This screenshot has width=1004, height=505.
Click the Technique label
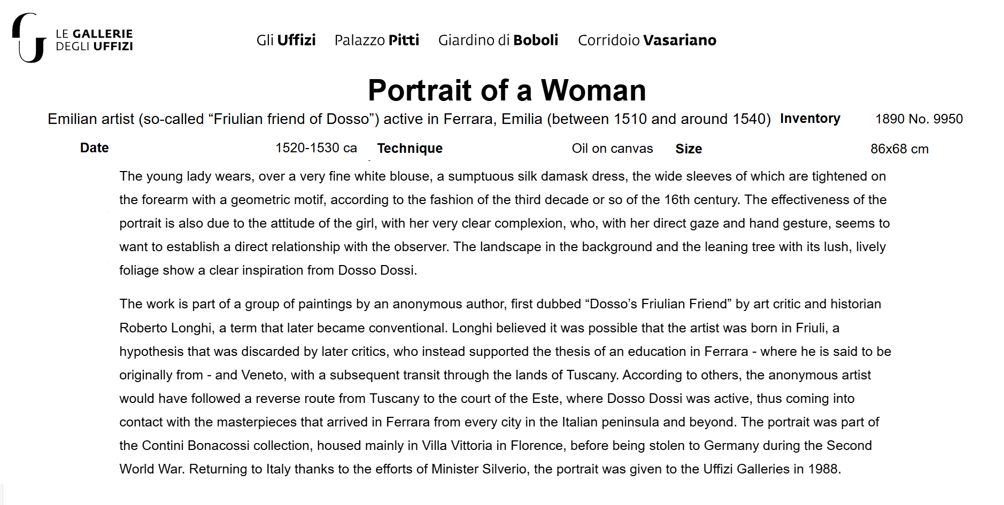(410, 149)
